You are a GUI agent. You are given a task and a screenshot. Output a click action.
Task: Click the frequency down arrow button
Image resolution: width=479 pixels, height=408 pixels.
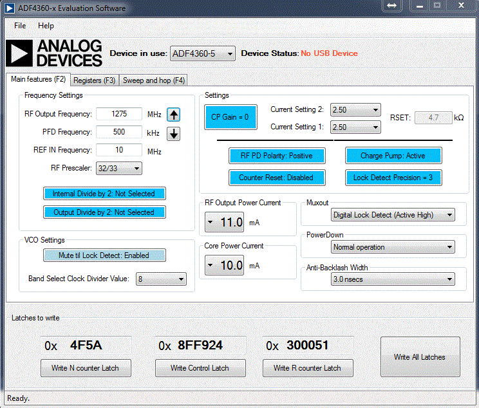(x=174, y=134)
